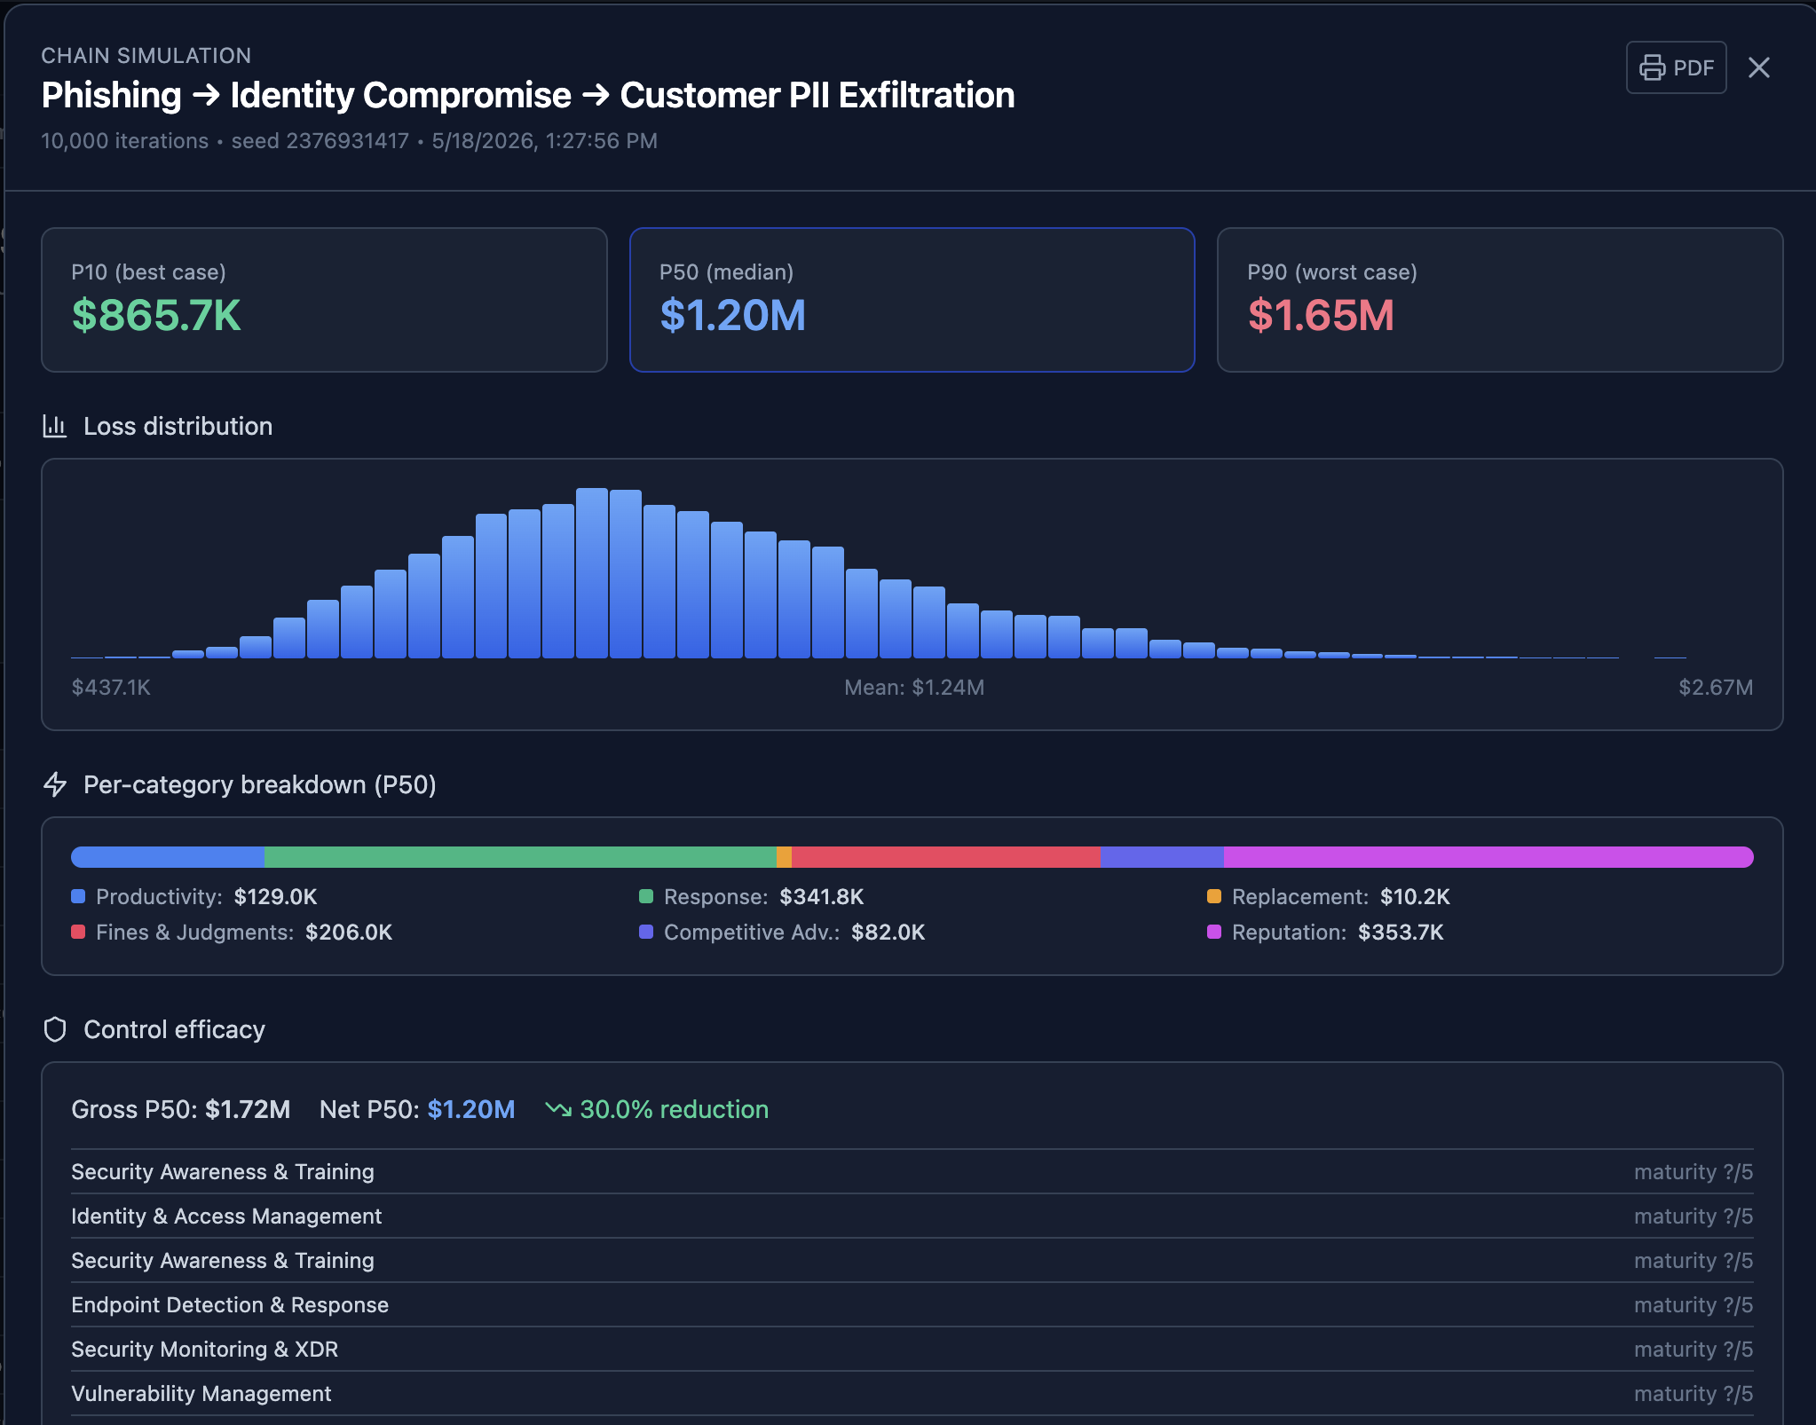
Task: Click the Gross P50: $1.72M figure
Action: (x=181, y=1109)
